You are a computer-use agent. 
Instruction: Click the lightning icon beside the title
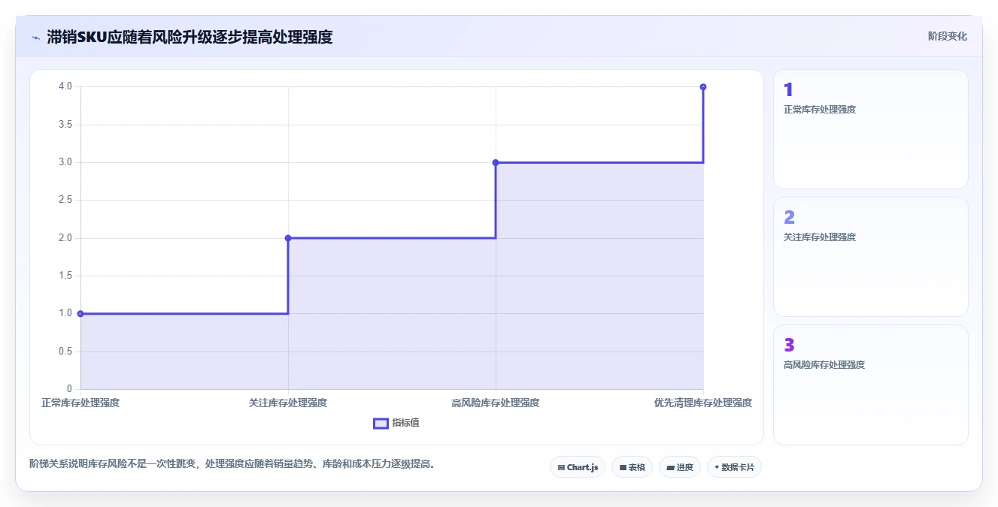click(35, 37)
